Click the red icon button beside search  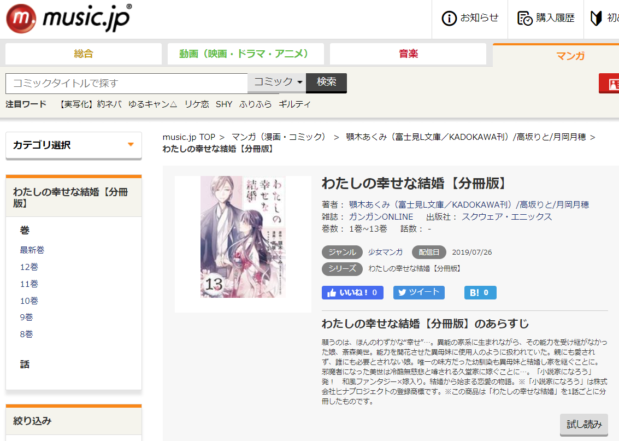click(x=609, y=83)
